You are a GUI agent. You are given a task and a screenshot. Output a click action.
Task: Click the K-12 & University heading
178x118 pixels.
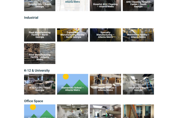pos(37,71)
